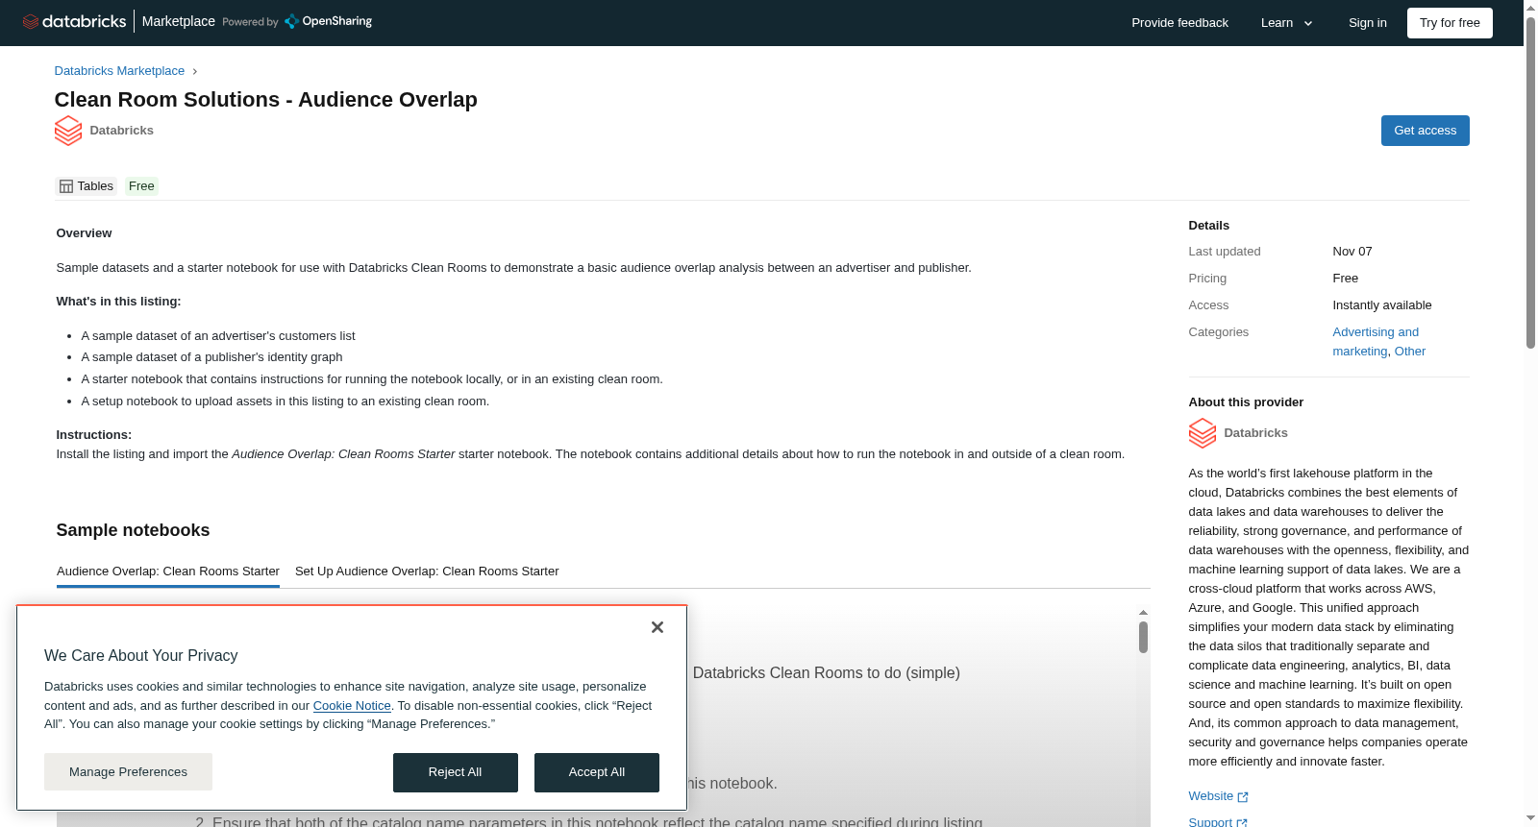
Task: Expand the Learn dropdown menu
Action: [x=1286, y=23]
